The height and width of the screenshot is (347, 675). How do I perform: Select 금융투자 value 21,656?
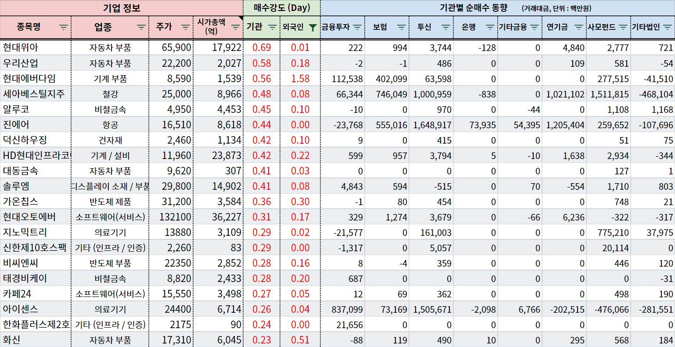click(x=343, y=325)
